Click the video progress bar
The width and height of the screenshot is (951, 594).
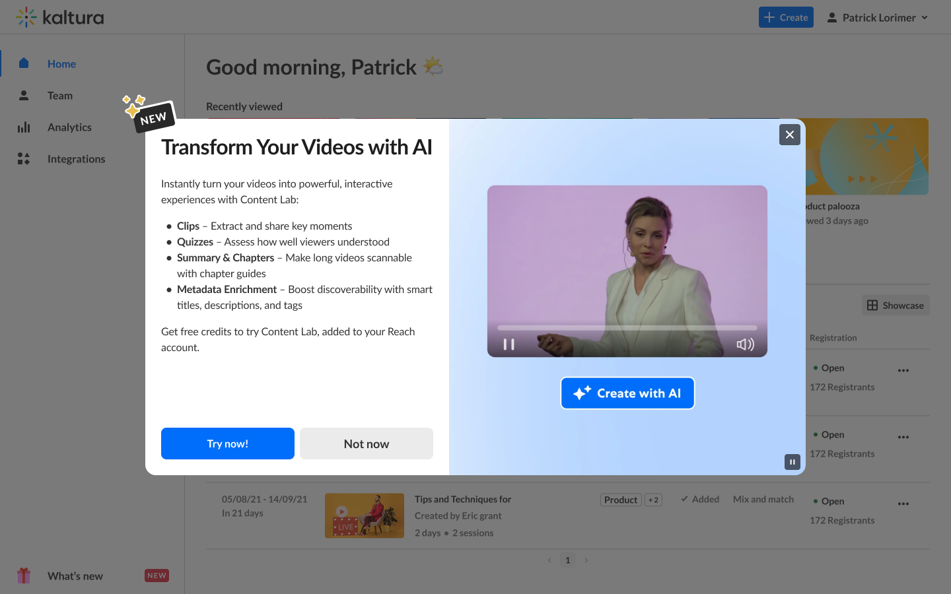click(627, 327)
